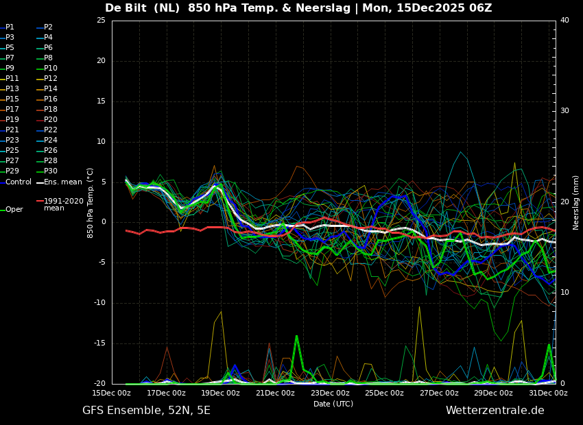Click the 30 precipitation axis value
This screenshot has height=425, width=583.
pos(564,111)
